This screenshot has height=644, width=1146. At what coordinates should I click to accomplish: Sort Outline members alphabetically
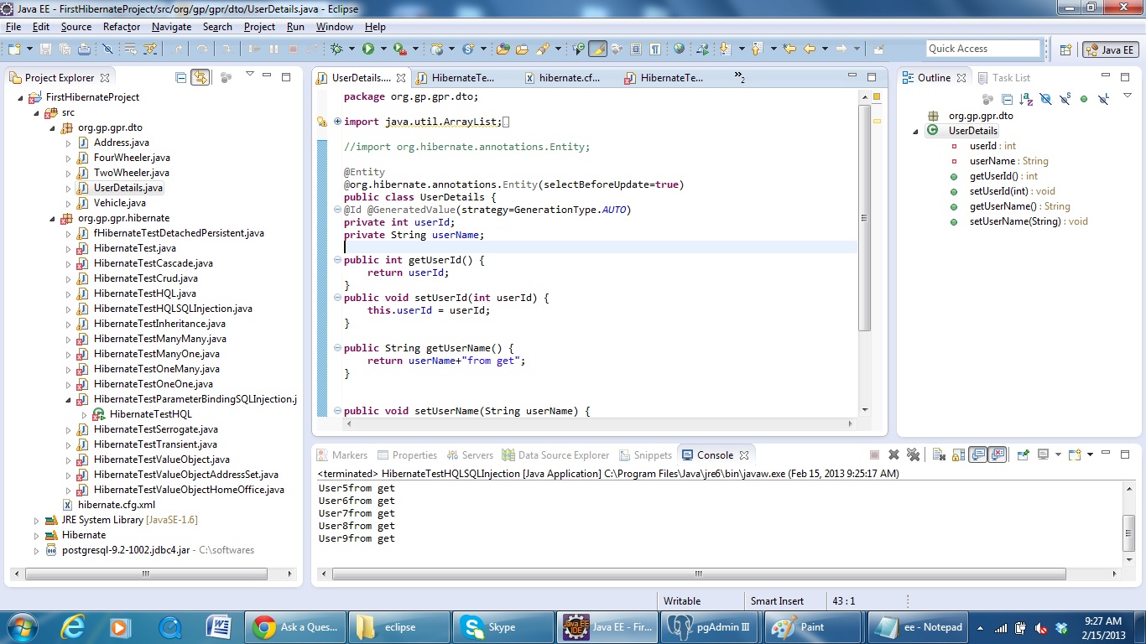tap(1025, 98)
